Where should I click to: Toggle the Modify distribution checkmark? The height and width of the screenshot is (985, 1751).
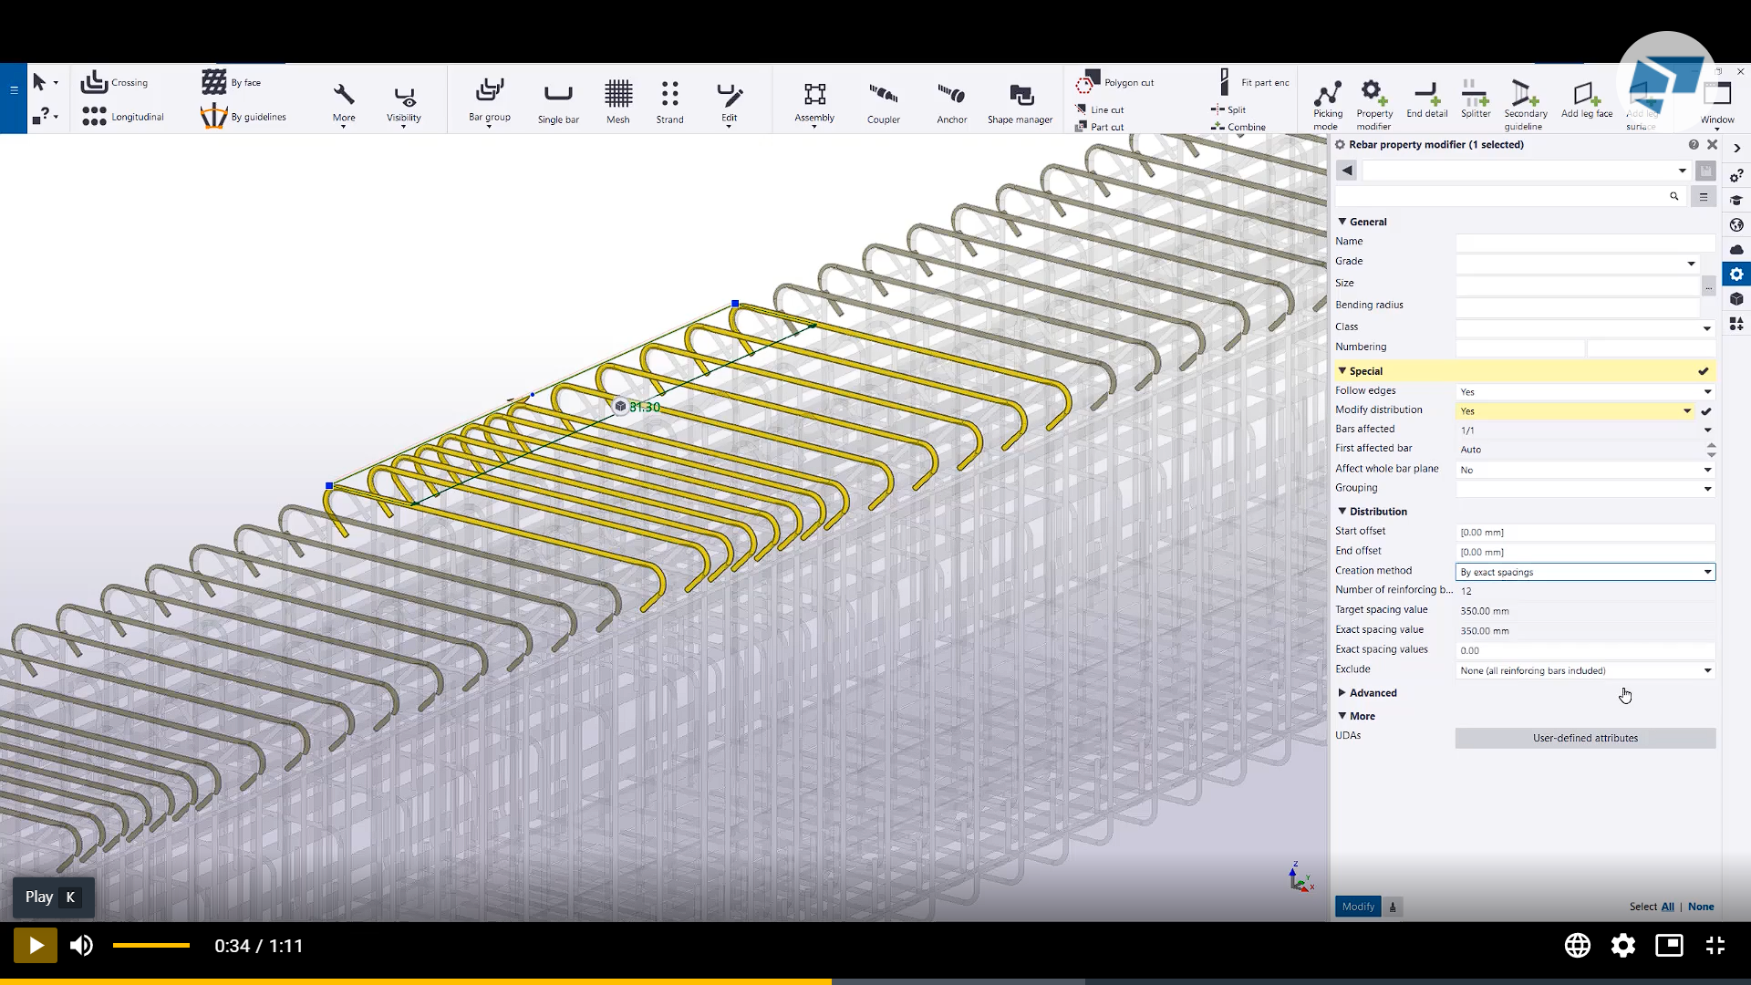click(1705, 411)
